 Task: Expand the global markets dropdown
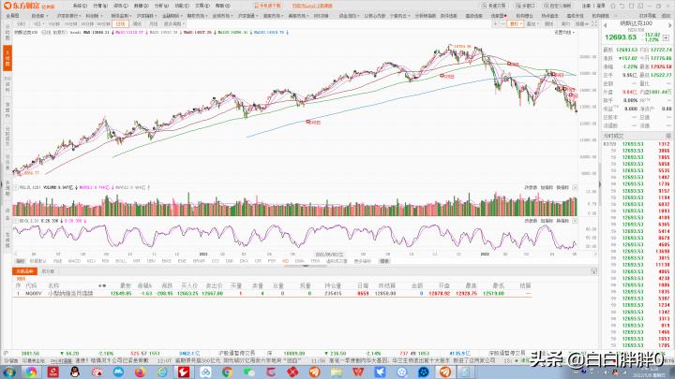222,16
